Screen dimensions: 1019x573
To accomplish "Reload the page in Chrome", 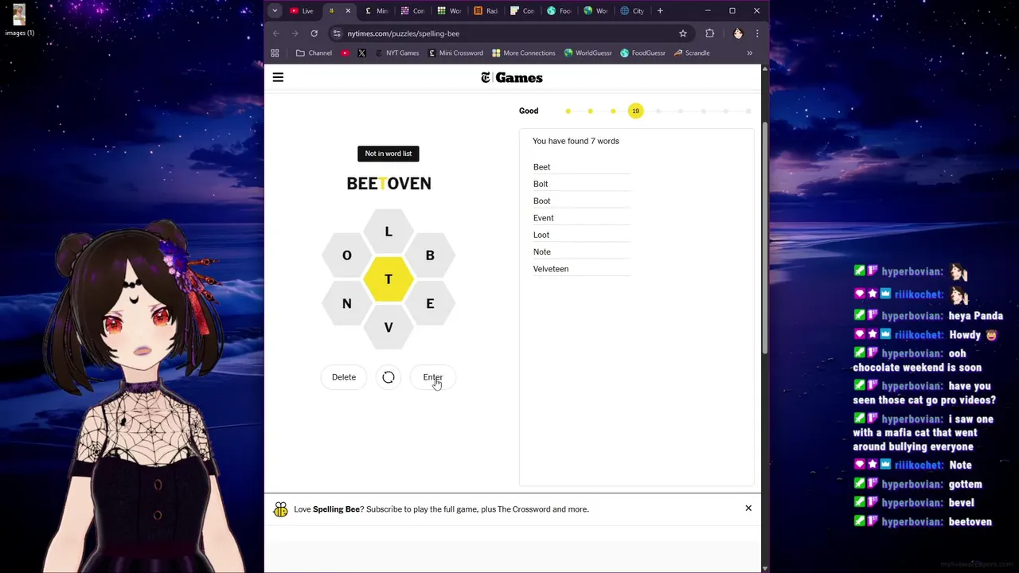I will pos(314,33).
